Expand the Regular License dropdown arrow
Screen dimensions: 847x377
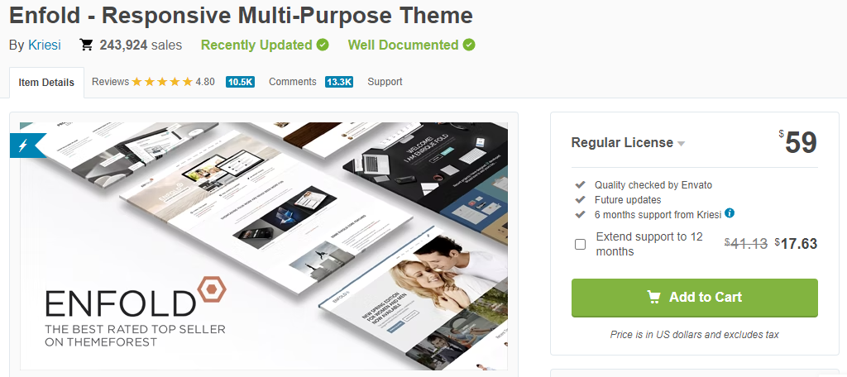pos(682,144)
